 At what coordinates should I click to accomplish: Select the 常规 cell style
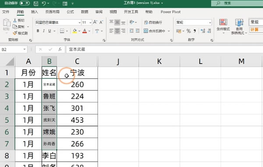coord(256,22)
